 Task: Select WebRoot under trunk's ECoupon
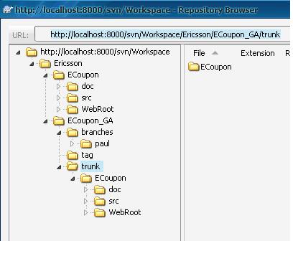[x=125, y=212]
